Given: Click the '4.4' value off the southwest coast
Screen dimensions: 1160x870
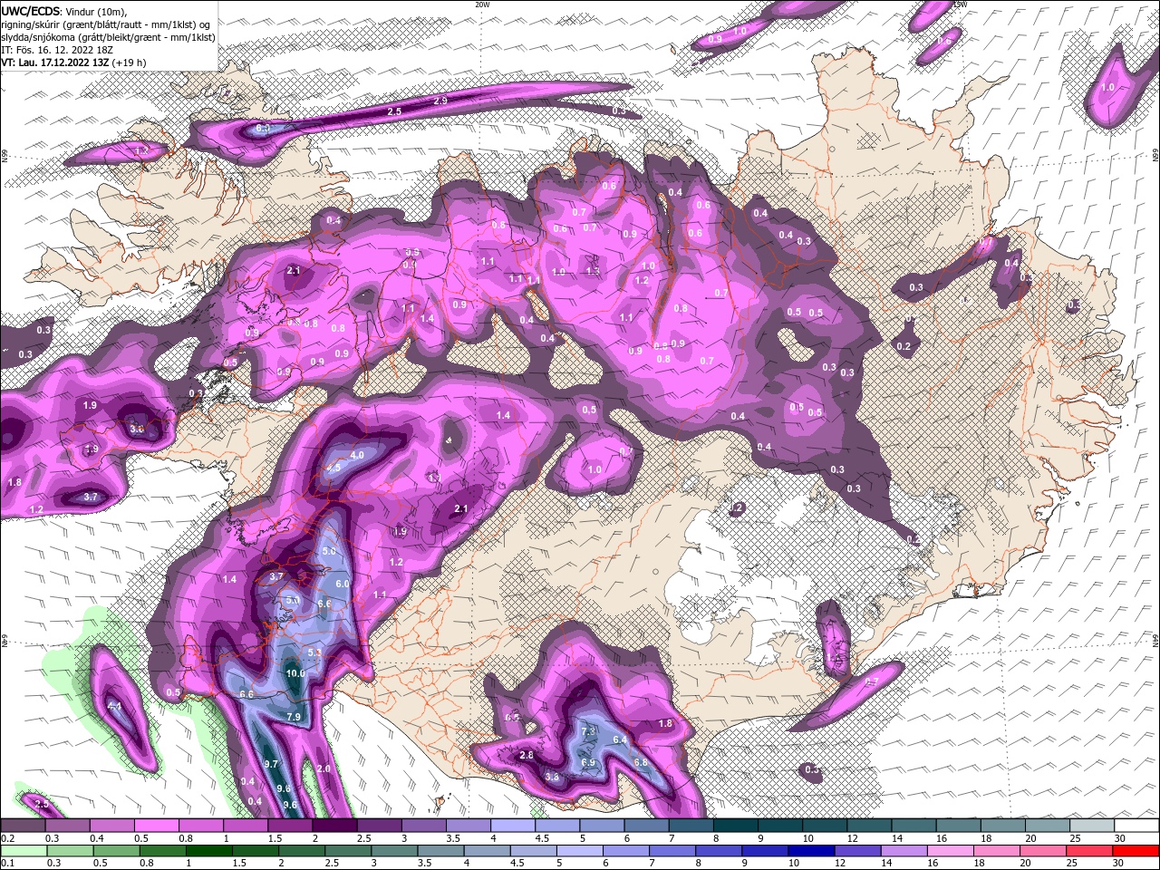Looking at the screenshot, I should point(114,706).
